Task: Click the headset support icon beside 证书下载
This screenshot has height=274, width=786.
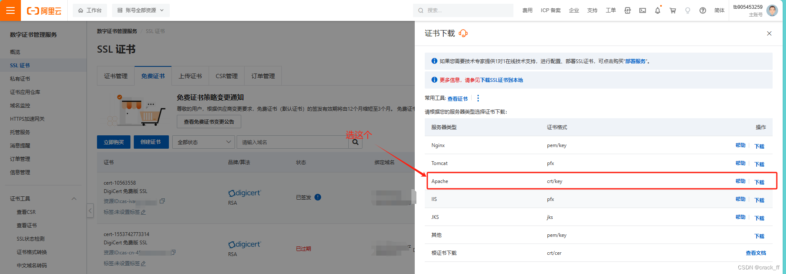Action: [463, 33]
